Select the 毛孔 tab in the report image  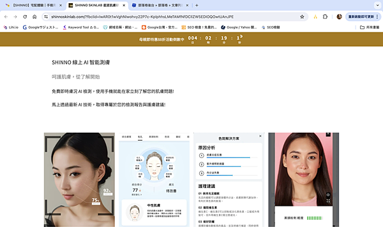pos(140,137)
